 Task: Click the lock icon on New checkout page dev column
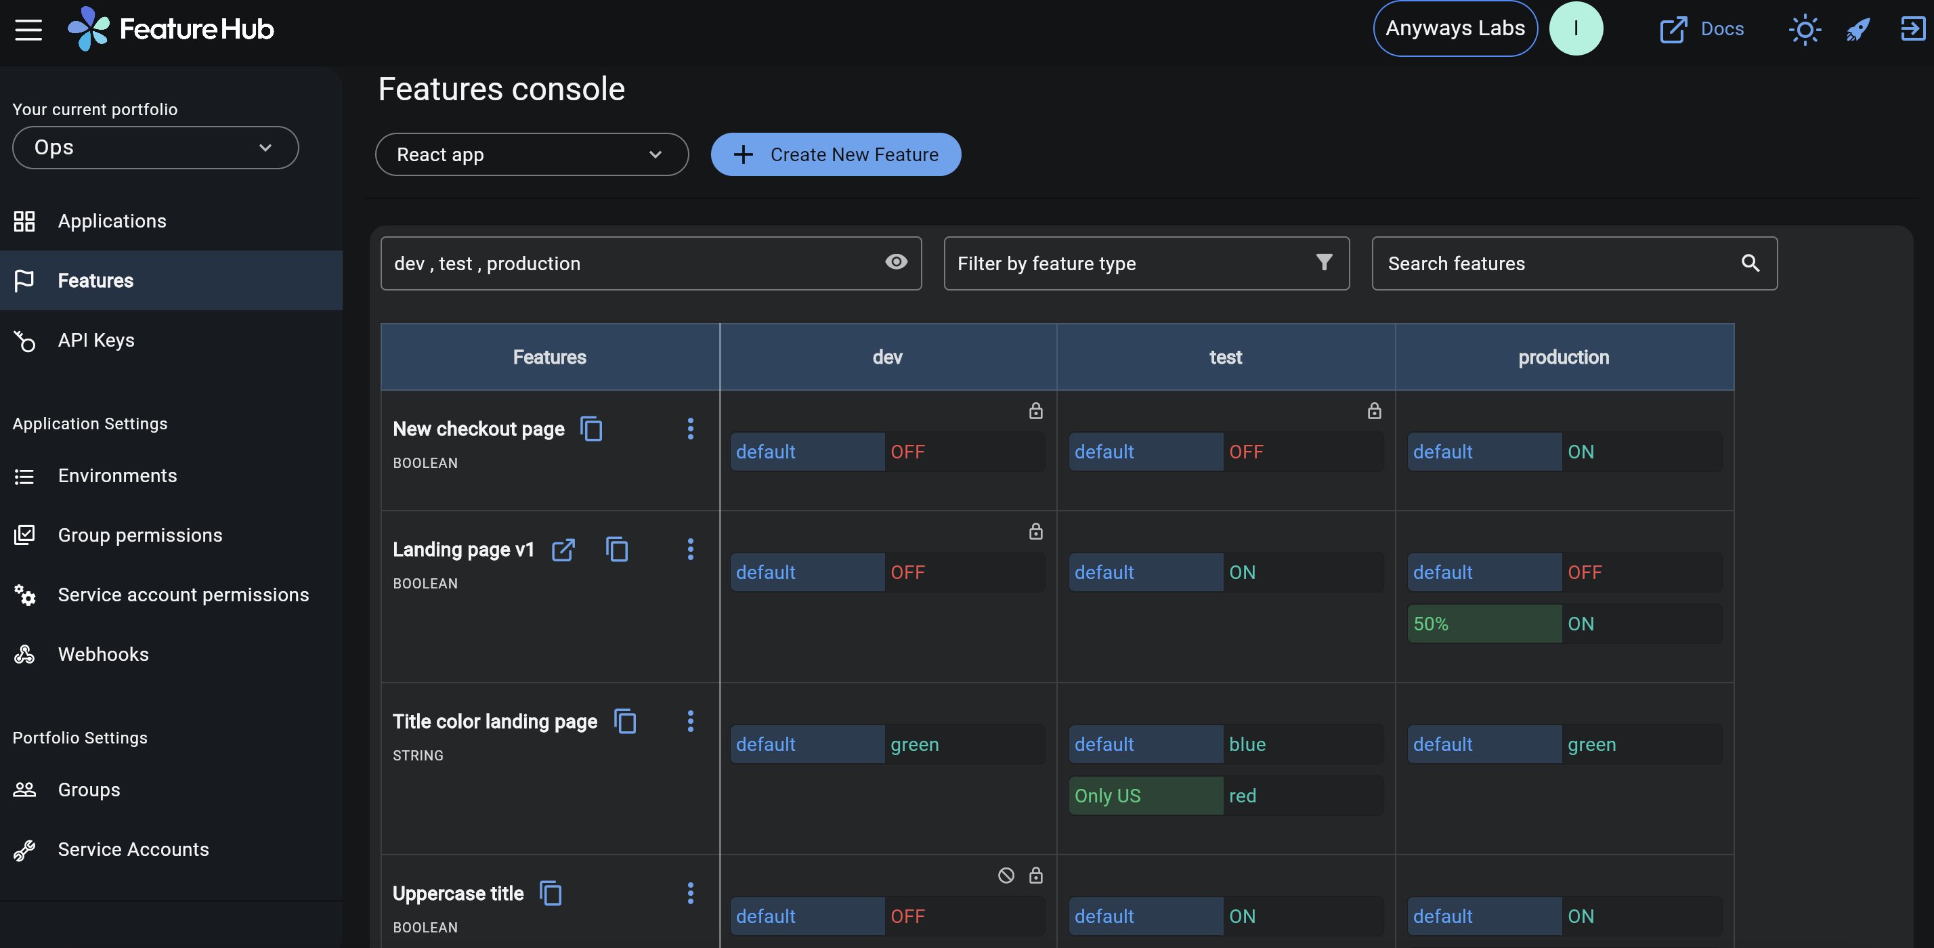coord(1035,410)
